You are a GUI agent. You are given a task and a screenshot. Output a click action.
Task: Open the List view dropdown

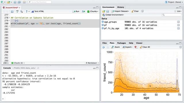click(178, 11)
